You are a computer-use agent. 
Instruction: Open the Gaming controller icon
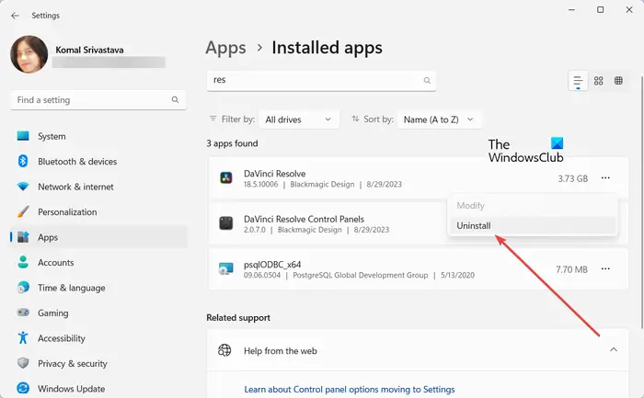coord(23,313)
